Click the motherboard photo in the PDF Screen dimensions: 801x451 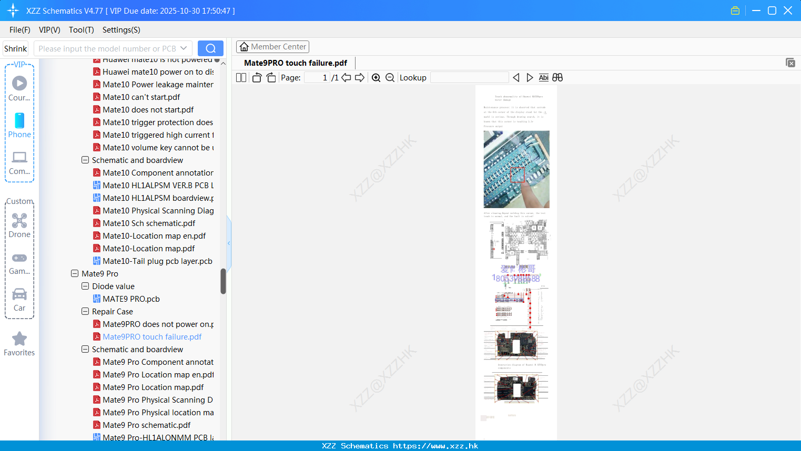(516, 169)
